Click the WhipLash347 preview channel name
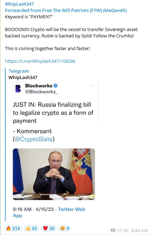 (23, 77)
